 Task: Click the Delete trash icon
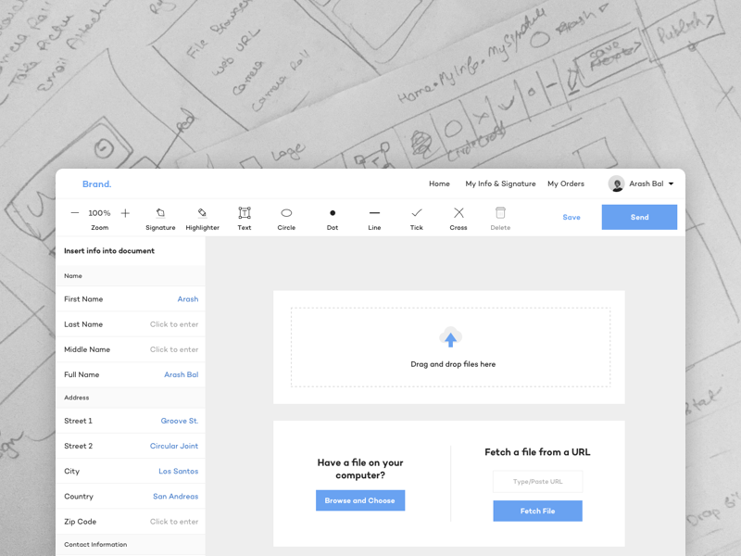click(500, 213)
